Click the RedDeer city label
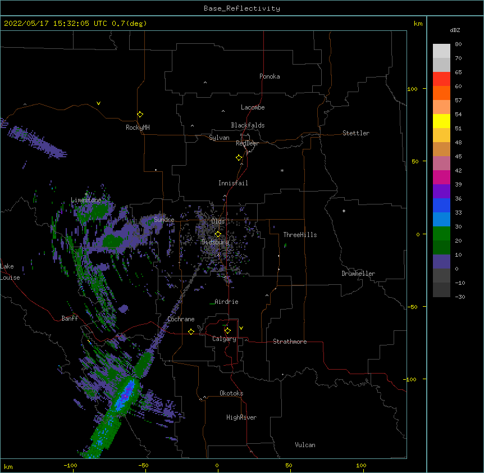 click(x=247, y=143)
